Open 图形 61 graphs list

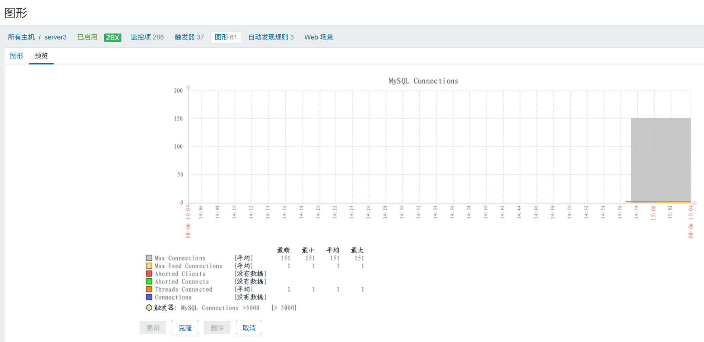tap(226, 37)
